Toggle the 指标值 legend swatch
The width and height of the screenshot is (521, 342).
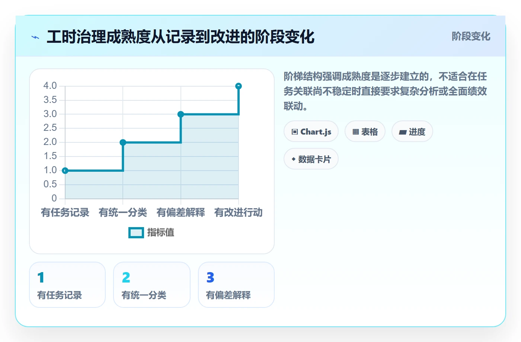click(x=136, y=233)
